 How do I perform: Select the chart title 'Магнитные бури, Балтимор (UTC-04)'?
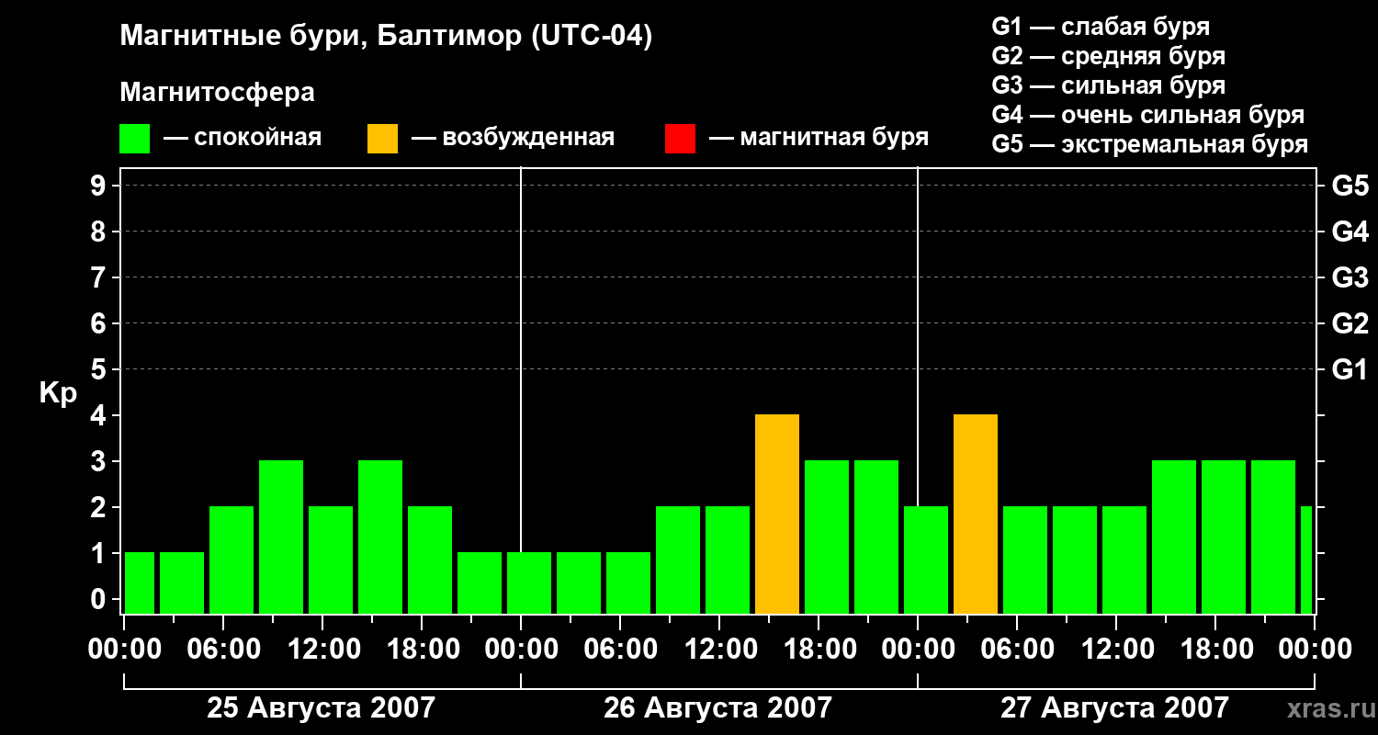click(386, 38)
